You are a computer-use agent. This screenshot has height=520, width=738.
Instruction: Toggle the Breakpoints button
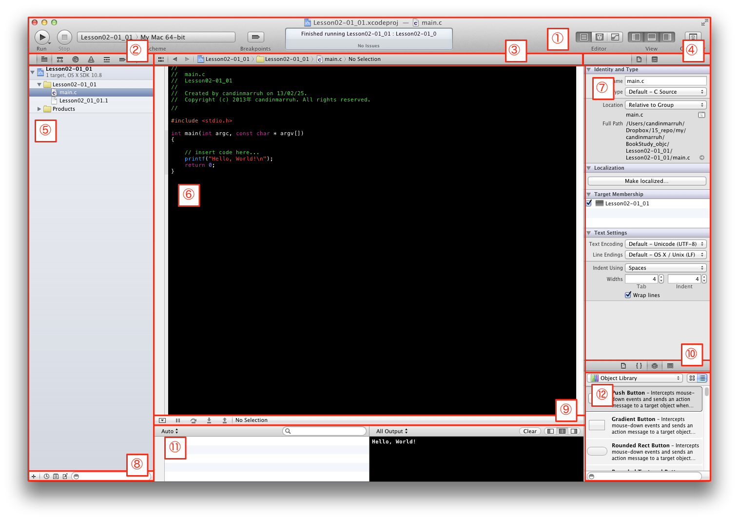tap(256, 37)
